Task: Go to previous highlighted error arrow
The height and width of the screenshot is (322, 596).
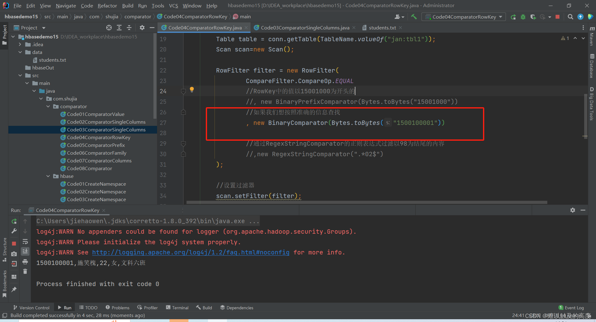Action: pos(575,38)
